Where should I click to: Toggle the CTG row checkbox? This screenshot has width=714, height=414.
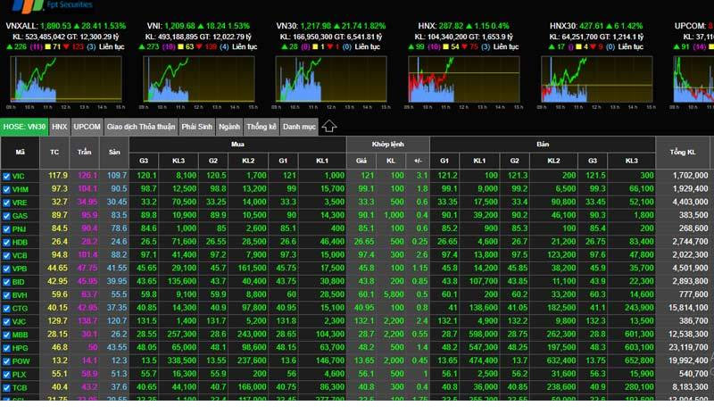(6, 309)
